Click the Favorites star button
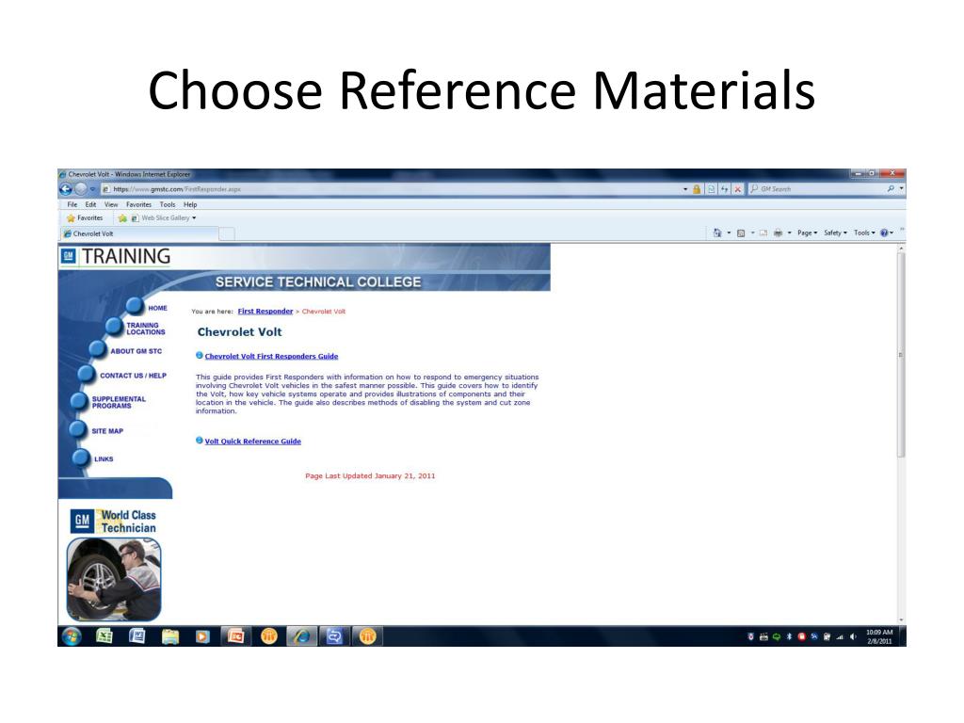 85,218
